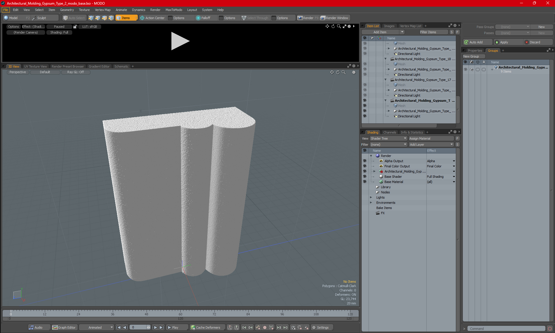555x333 pixels.
Task: Open the Geometry menu
Action: (x=67, y=10)
